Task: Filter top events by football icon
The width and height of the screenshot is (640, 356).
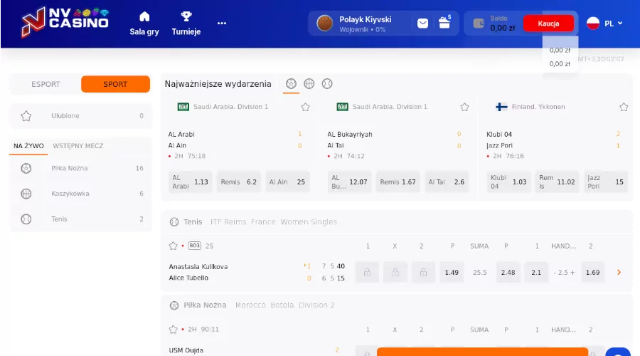Action: [x=291, y=83]
